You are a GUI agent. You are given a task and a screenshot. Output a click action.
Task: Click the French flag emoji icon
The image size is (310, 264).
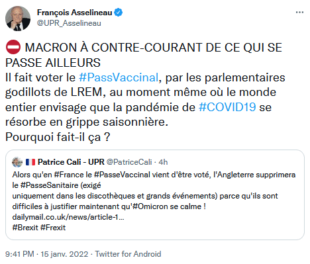[x=30, y=162]
